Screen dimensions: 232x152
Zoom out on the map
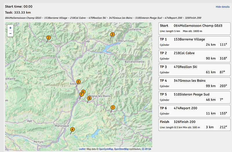10,34
